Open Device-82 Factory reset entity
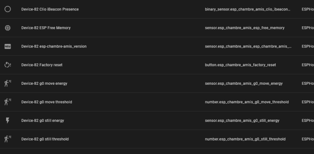 (x=42, y=65)
